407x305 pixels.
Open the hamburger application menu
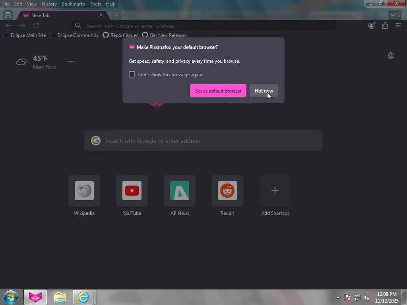(x=398, y=25)
